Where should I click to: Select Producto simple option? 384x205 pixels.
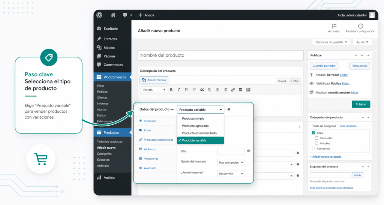(x=200, y=118)
